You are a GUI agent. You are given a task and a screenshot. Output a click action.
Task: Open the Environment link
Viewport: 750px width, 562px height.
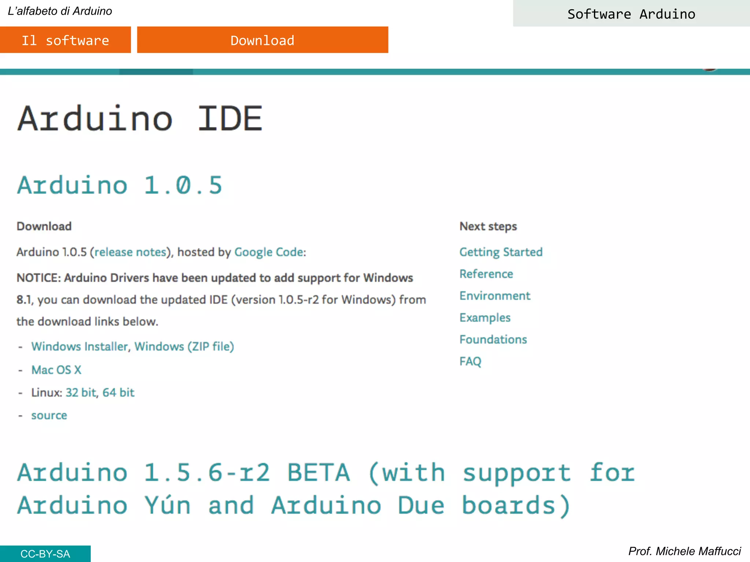(x=495, y=296)
